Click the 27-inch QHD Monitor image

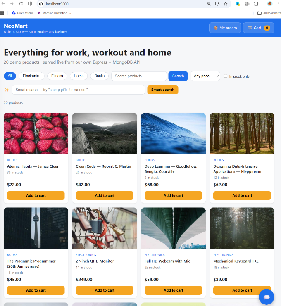[x=105, y=228]
